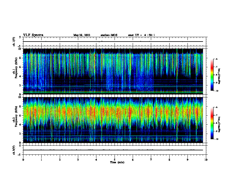Viewport: 232px width, 179px height.
Task: Click the "-10" label on ch.1 color bar
Action: [217, 91]
